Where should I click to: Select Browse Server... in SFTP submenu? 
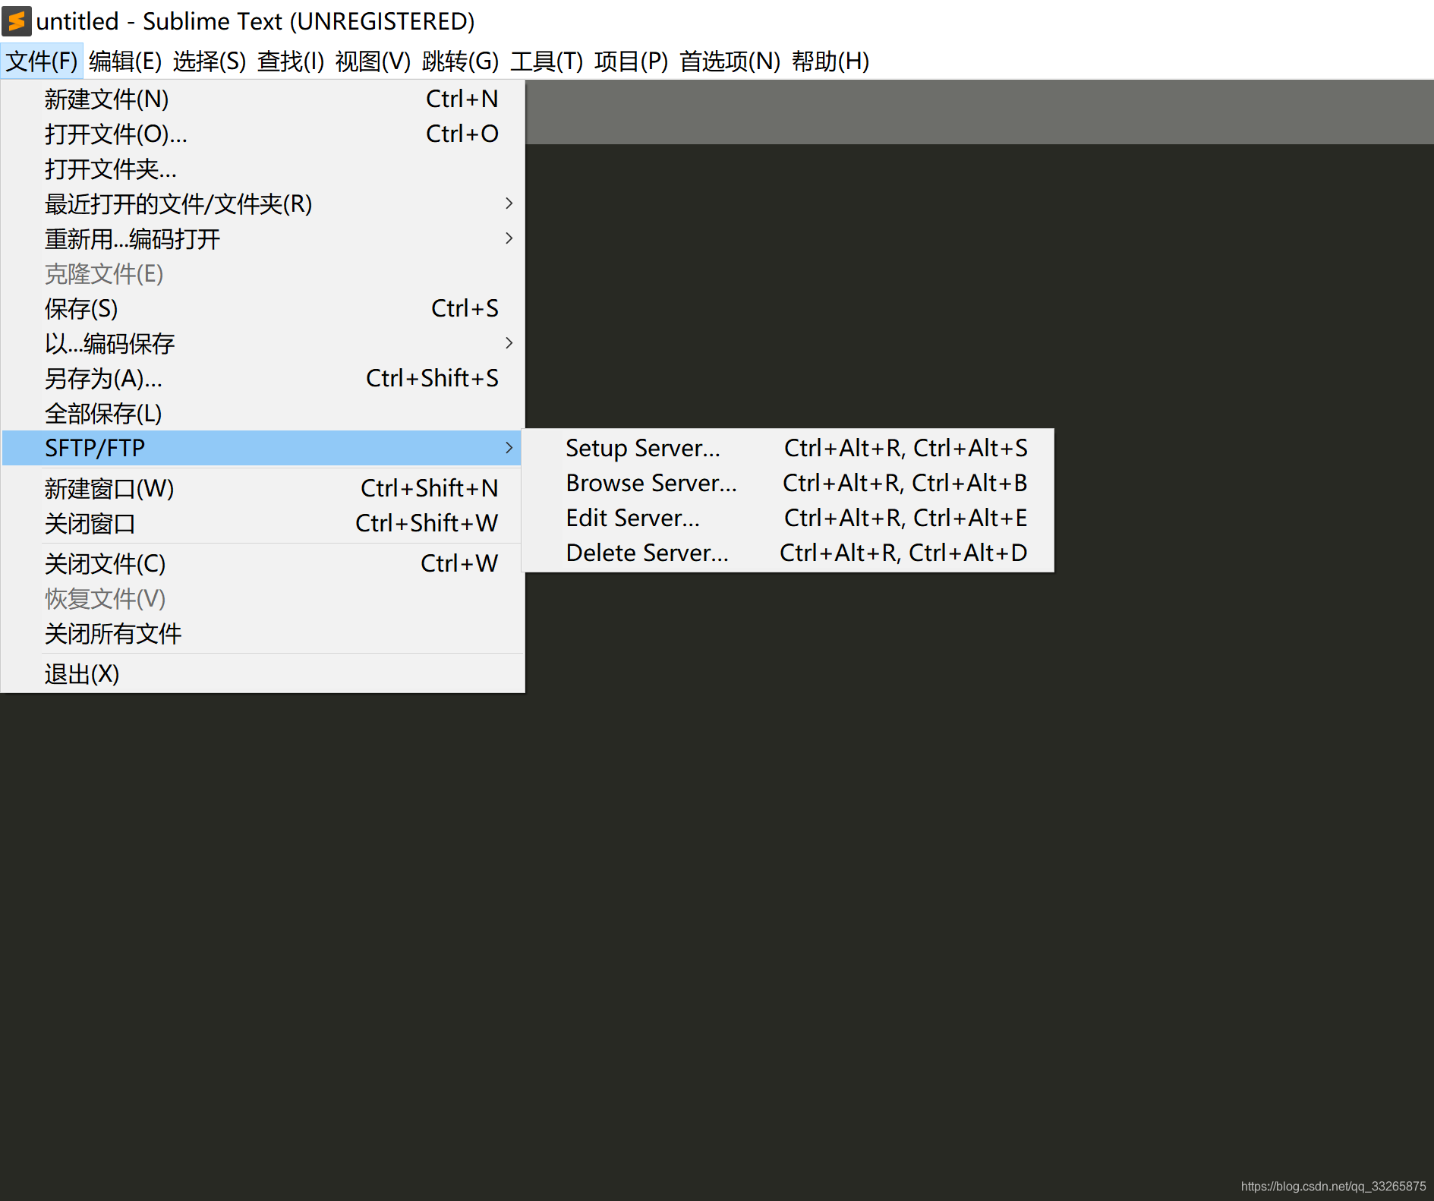789,483
